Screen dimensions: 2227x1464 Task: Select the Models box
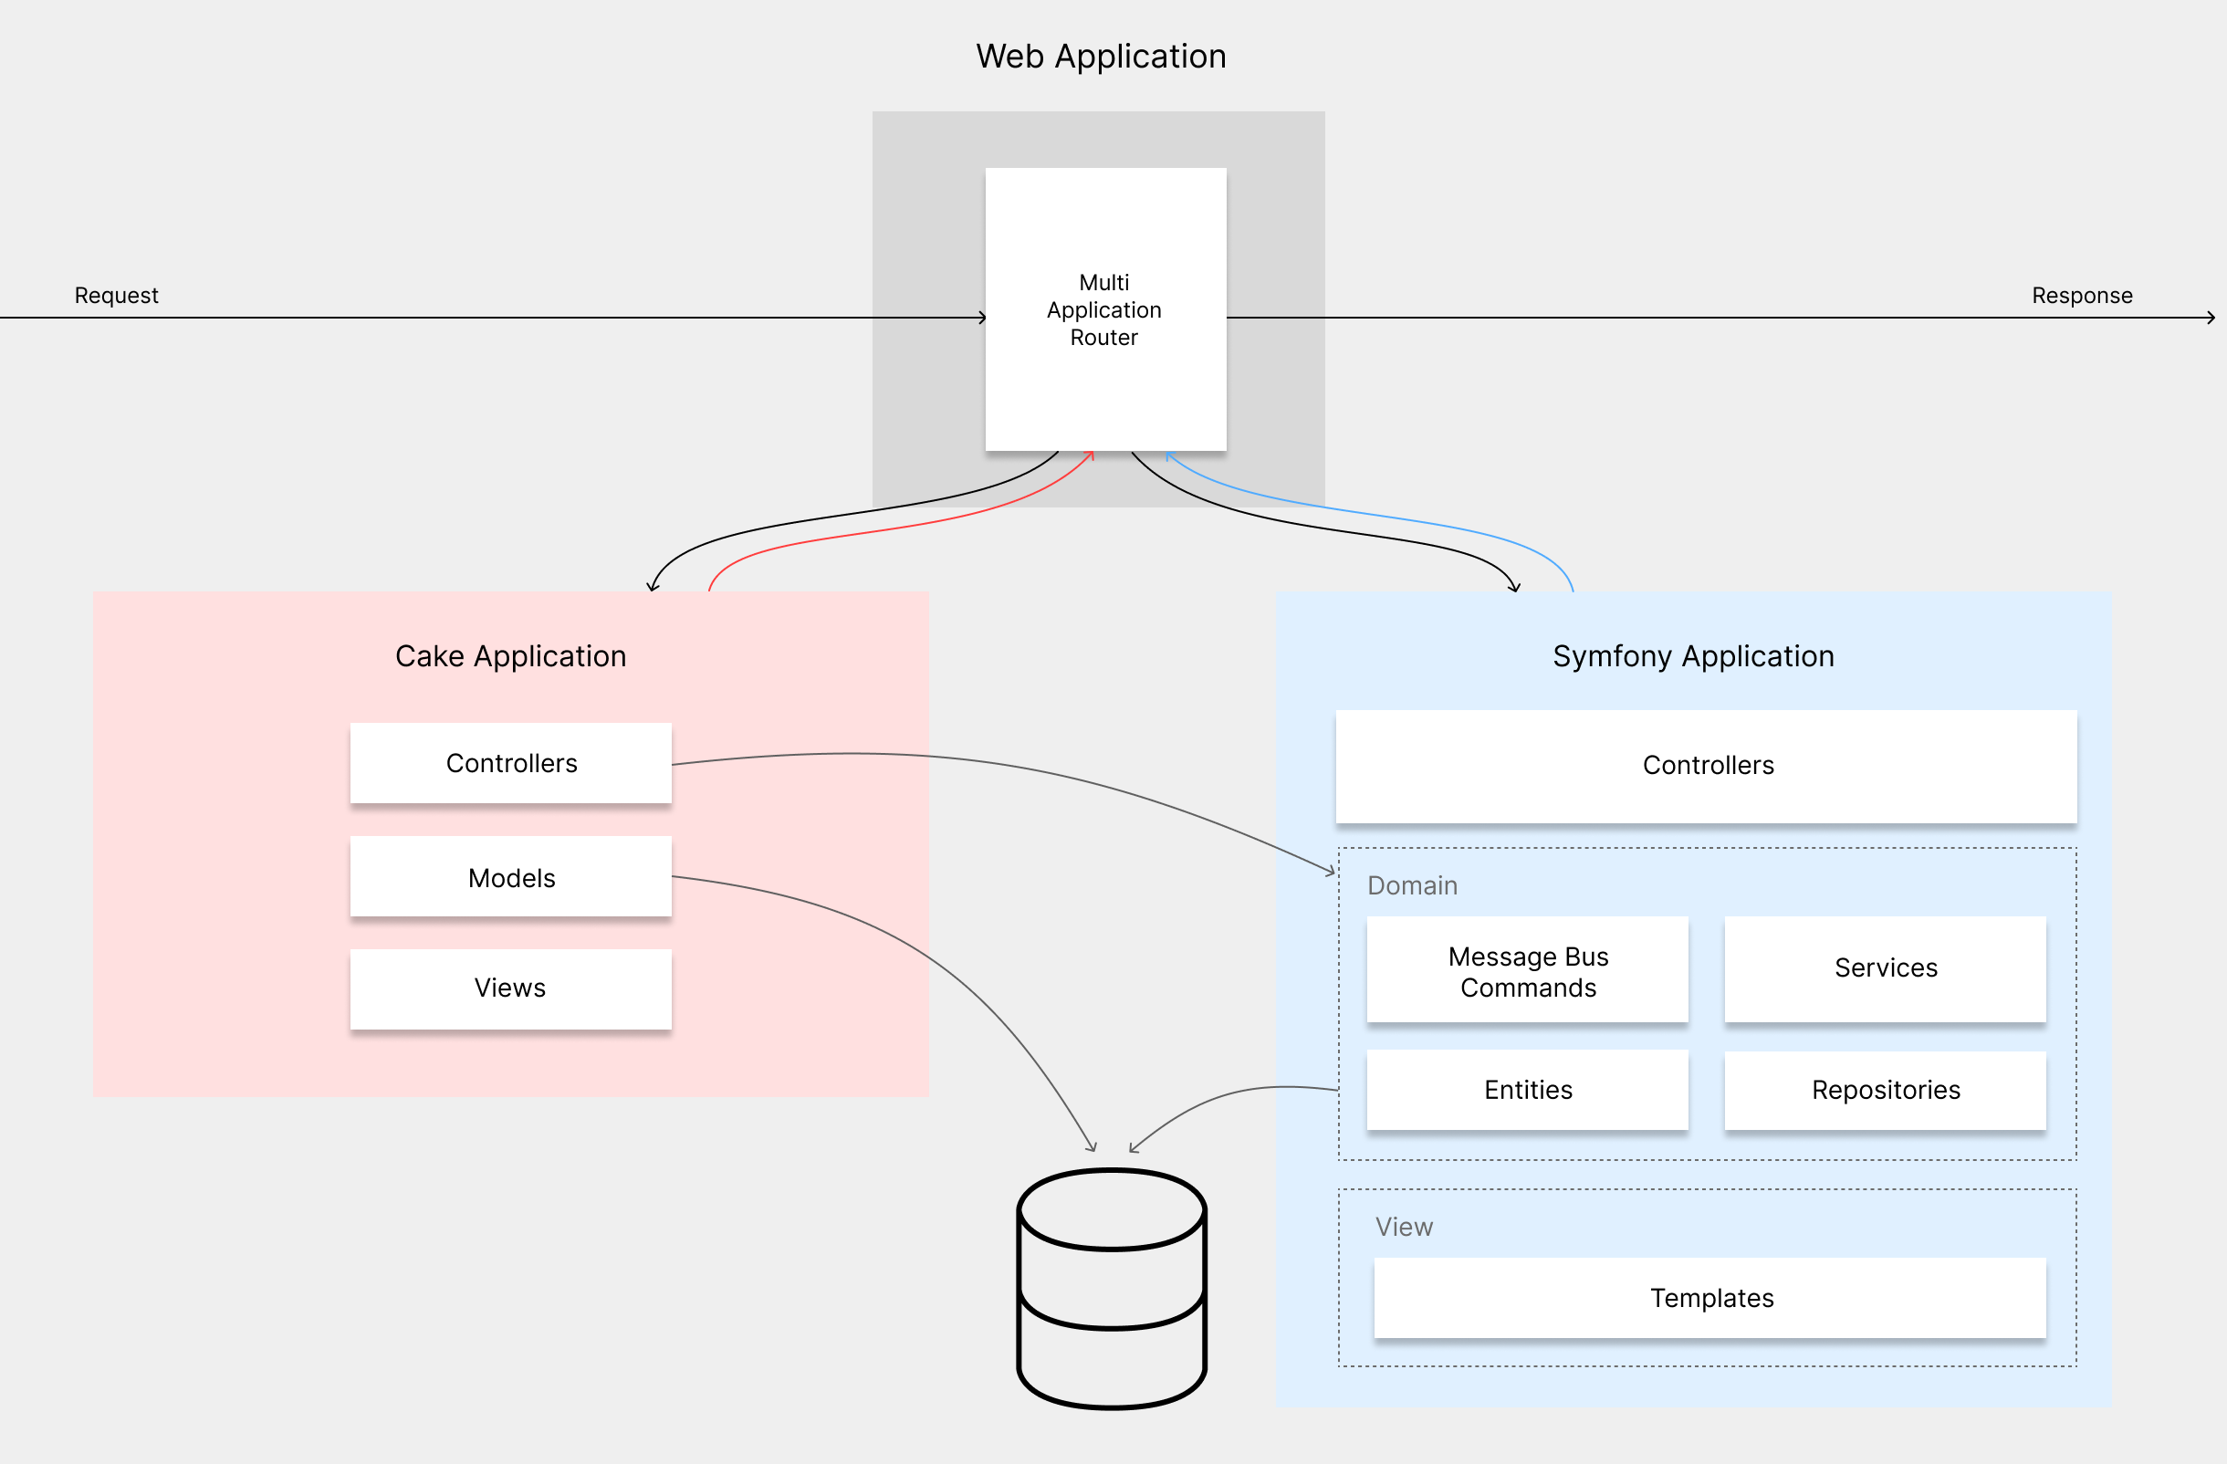click(511, 876)
